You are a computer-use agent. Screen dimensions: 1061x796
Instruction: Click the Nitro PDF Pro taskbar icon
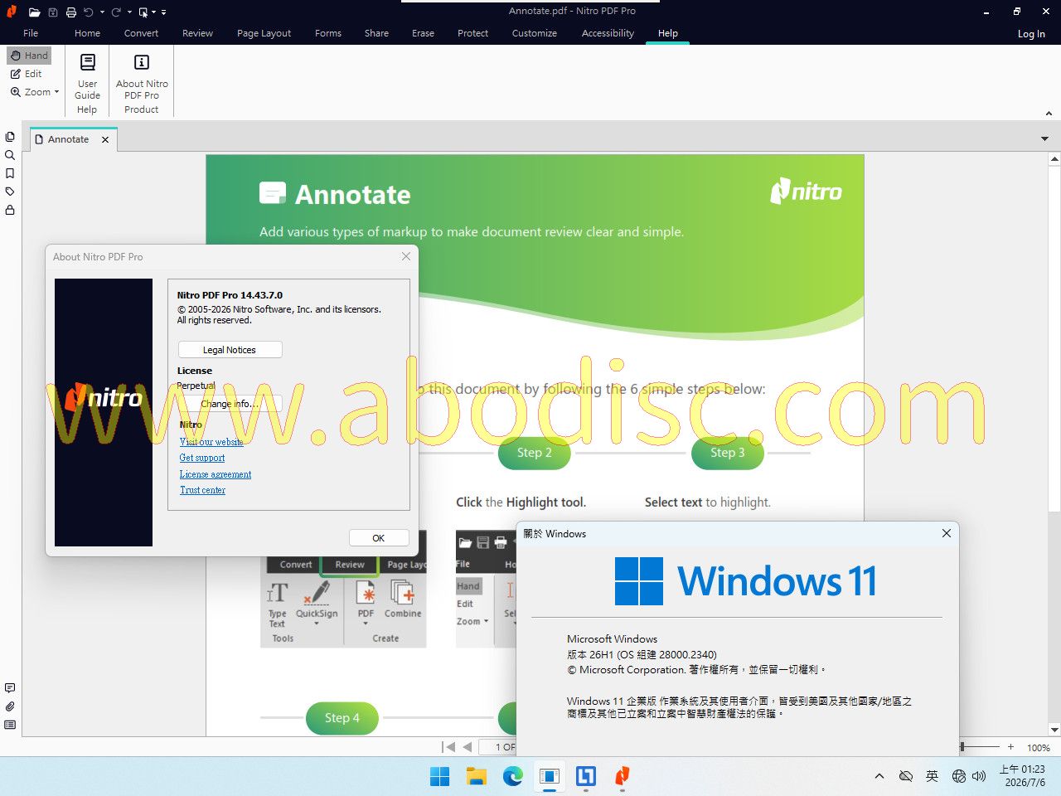pos(623,776)
